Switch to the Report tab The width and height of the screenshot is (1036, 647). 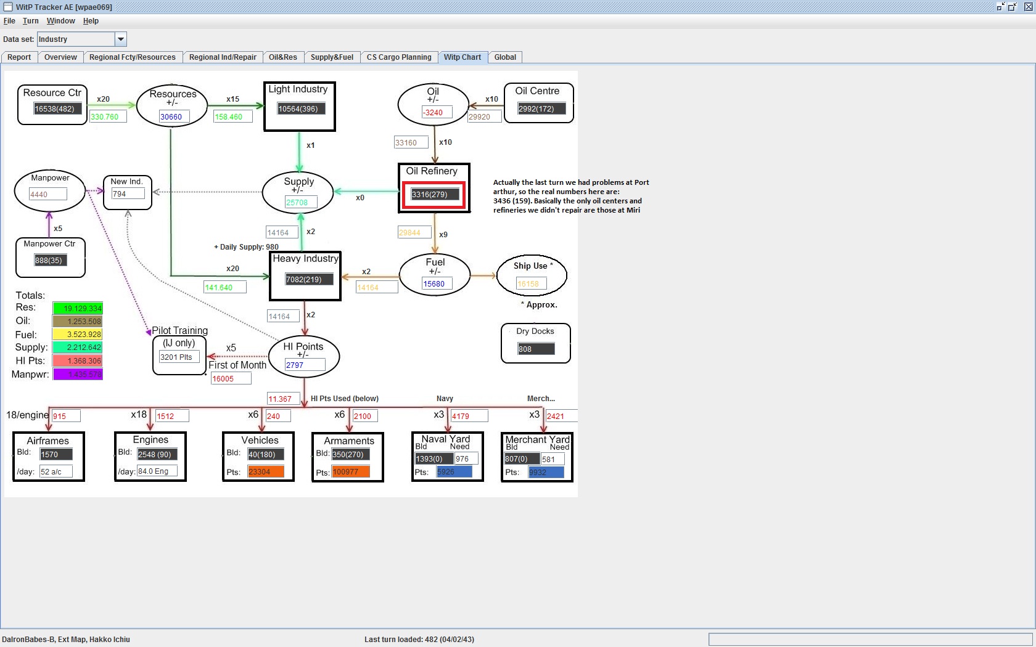point(19,57)
